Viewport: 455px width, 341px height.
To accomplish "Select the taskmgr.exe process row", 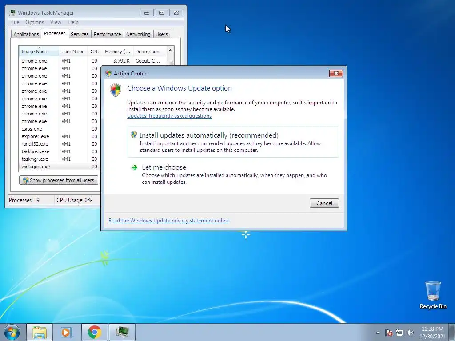I will click(x=60, y=159).
